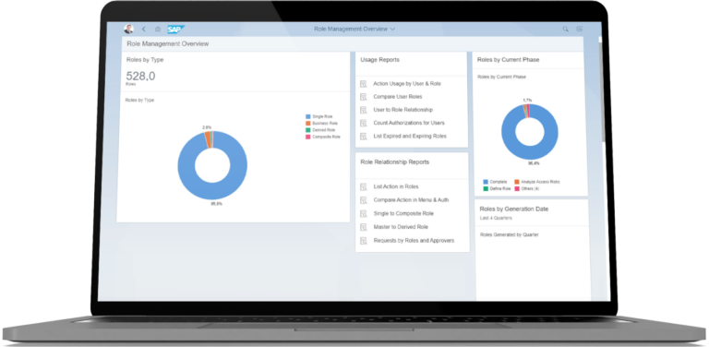Toggle Composite Role legend entry
The width and height of the screenshot is (709, 347).
click(x=323, y=137)
